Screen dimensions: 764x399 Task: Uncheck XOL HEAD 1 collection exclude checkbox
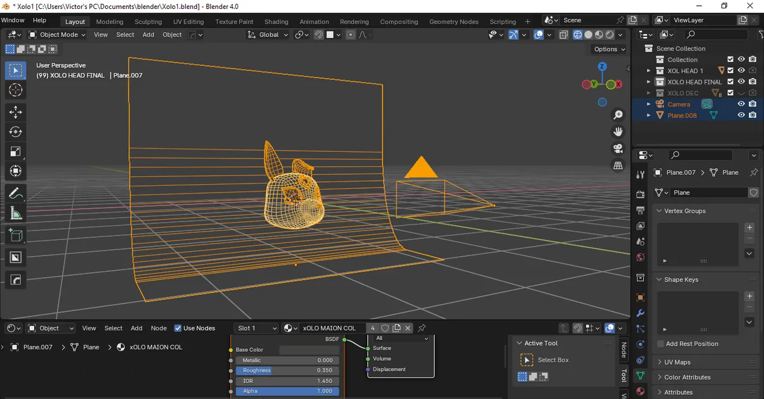pyautogui.click(x=730, y=70)
